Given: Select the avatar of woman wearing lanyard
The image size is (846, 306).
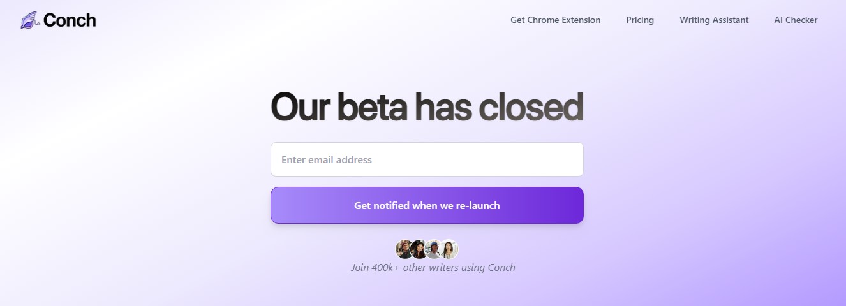Looking at the screenshot, I should click(x=449, y=249).
